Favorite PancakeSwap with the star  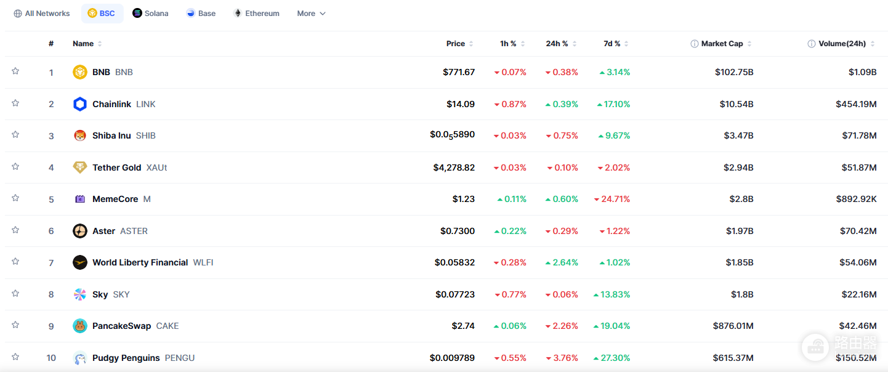click(15, 325)
